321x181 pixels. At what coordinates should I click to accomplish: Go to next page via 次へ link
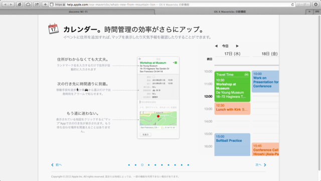pos(261,165)
